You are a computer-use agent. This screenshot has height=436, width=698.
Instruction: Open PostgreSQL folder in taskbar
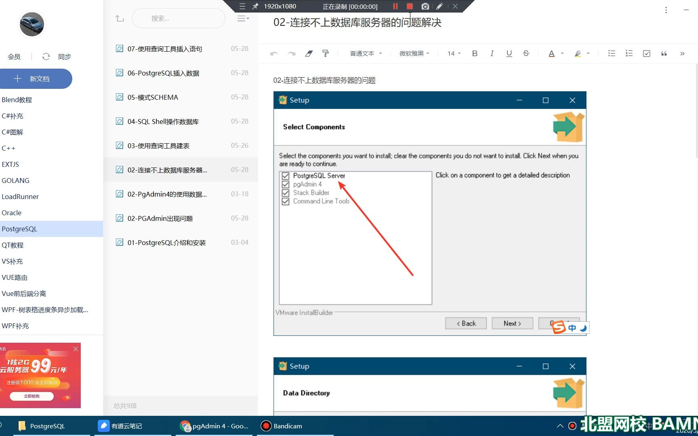(51, 426)
